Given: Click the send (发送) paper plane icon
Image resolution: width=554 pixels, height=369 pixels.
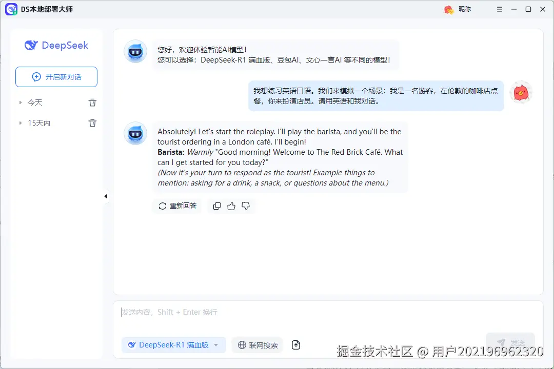Looking at the screenshot, I should [500, 342].
